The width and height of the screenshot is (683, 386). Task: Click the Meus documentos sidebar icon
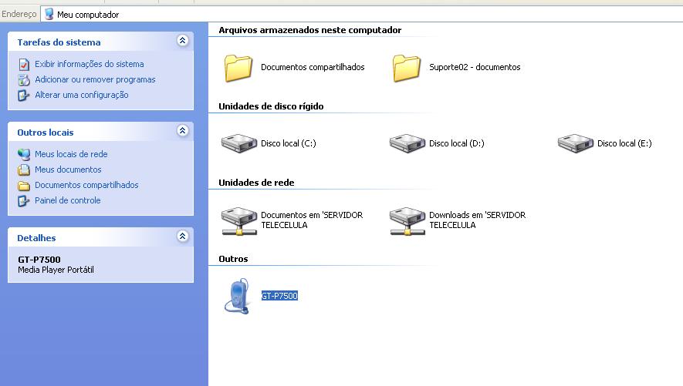[x=24, y=170]
